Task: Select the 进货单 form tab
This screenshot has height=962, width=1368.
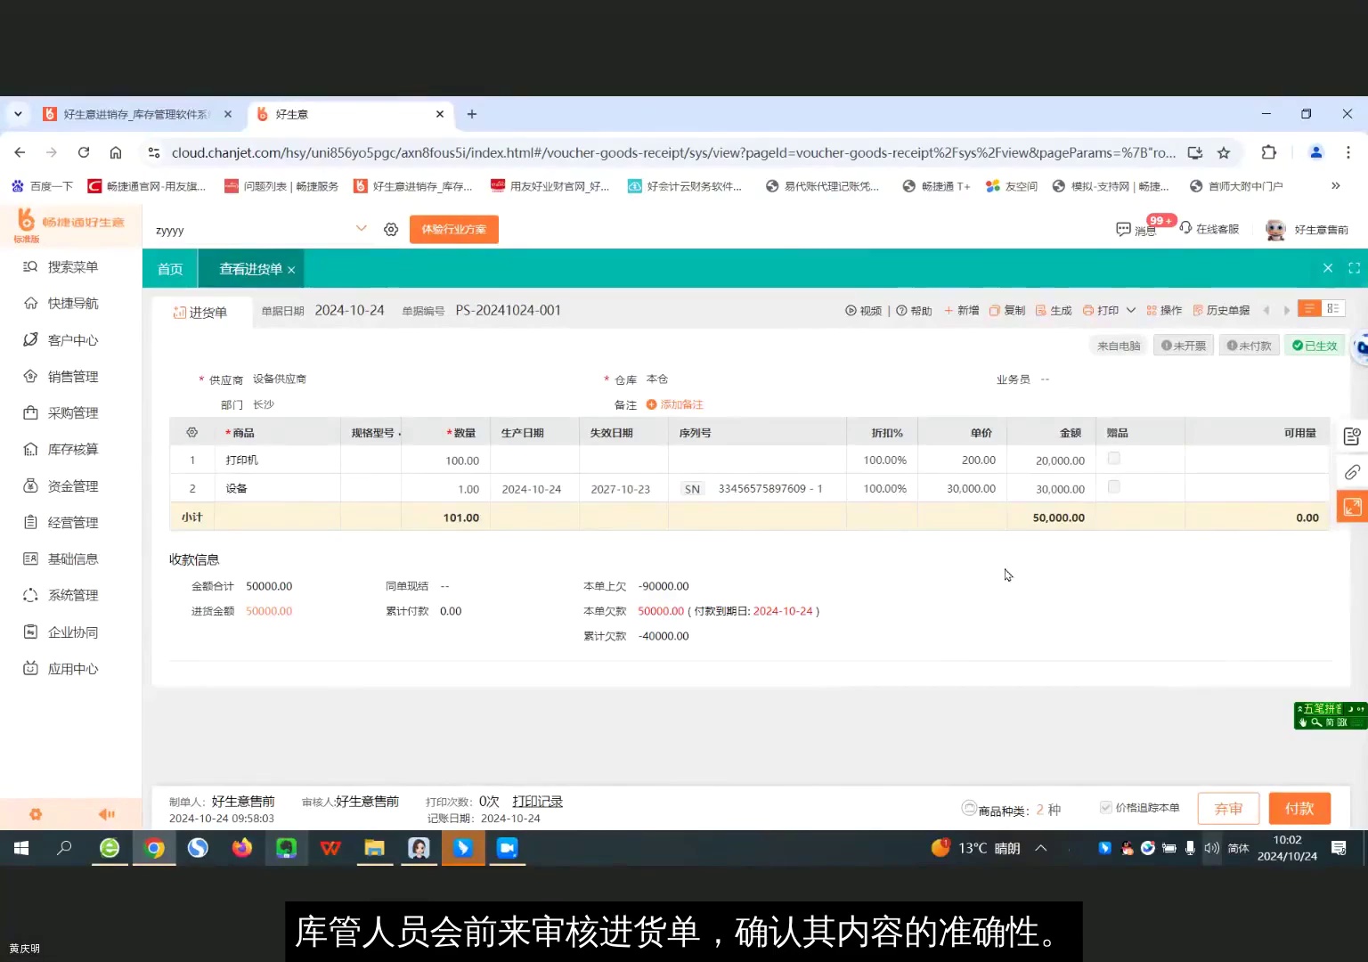Action: pos(203,311)
